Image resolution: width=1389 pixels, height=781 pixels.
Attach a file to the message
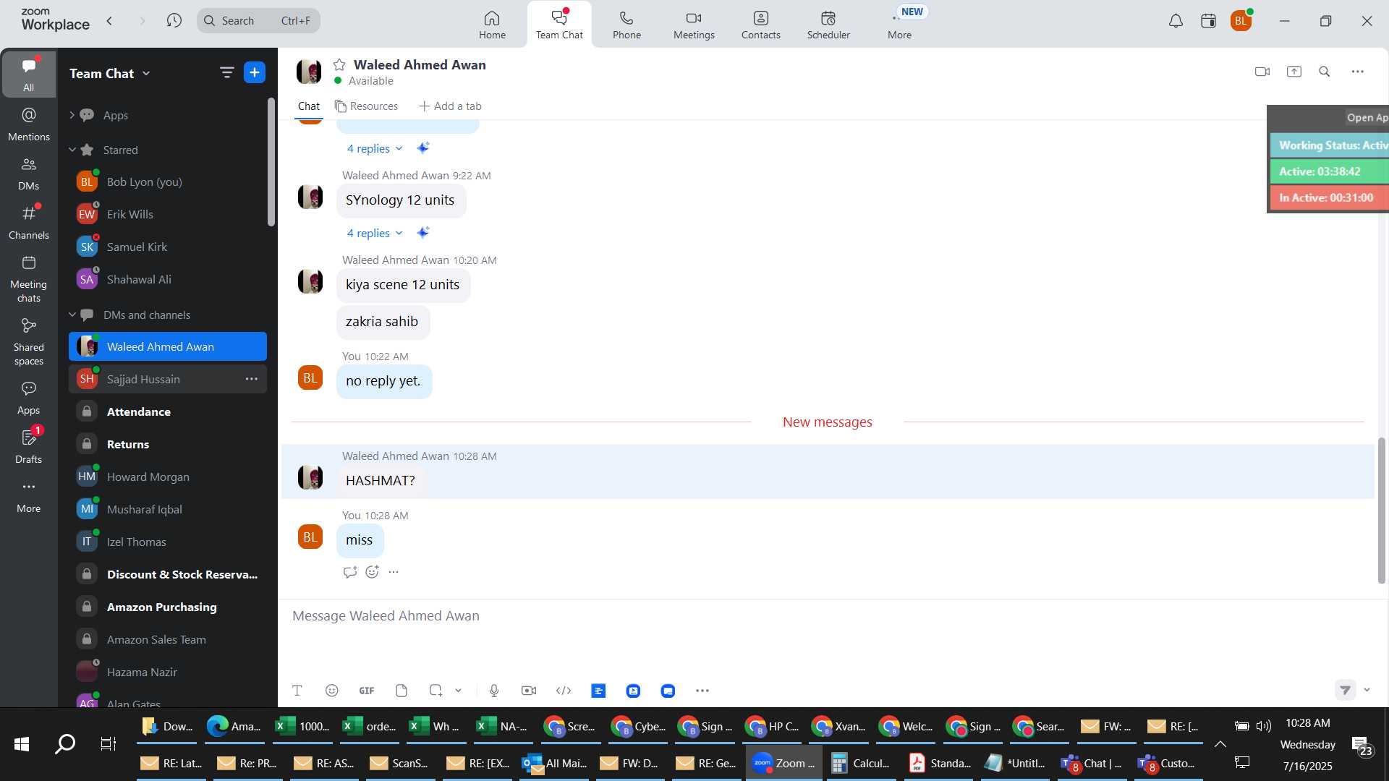point(402,691)
